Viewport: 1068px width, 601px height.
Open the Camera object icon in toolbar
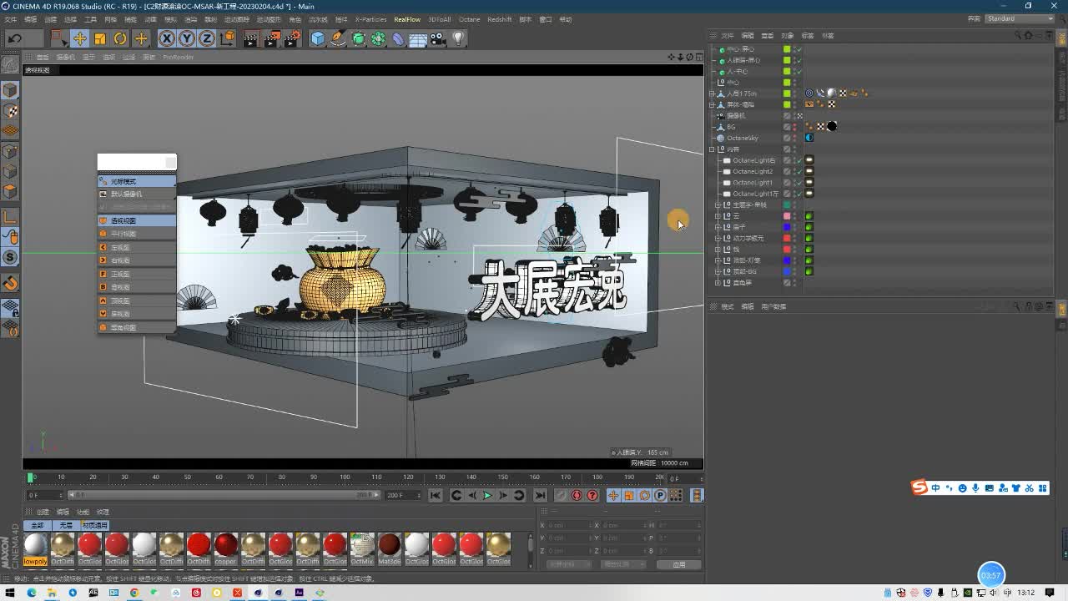[x=438, y=38]
